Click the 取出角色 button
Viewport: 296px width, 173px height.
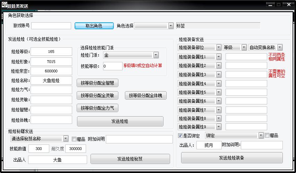[x=94, y=26]
